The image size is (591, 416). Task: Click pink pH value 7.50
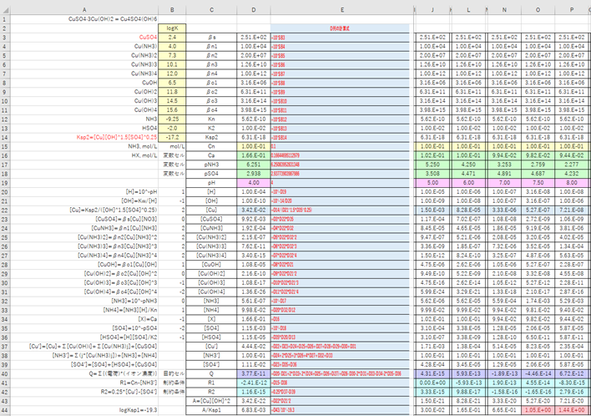(538, 183)
